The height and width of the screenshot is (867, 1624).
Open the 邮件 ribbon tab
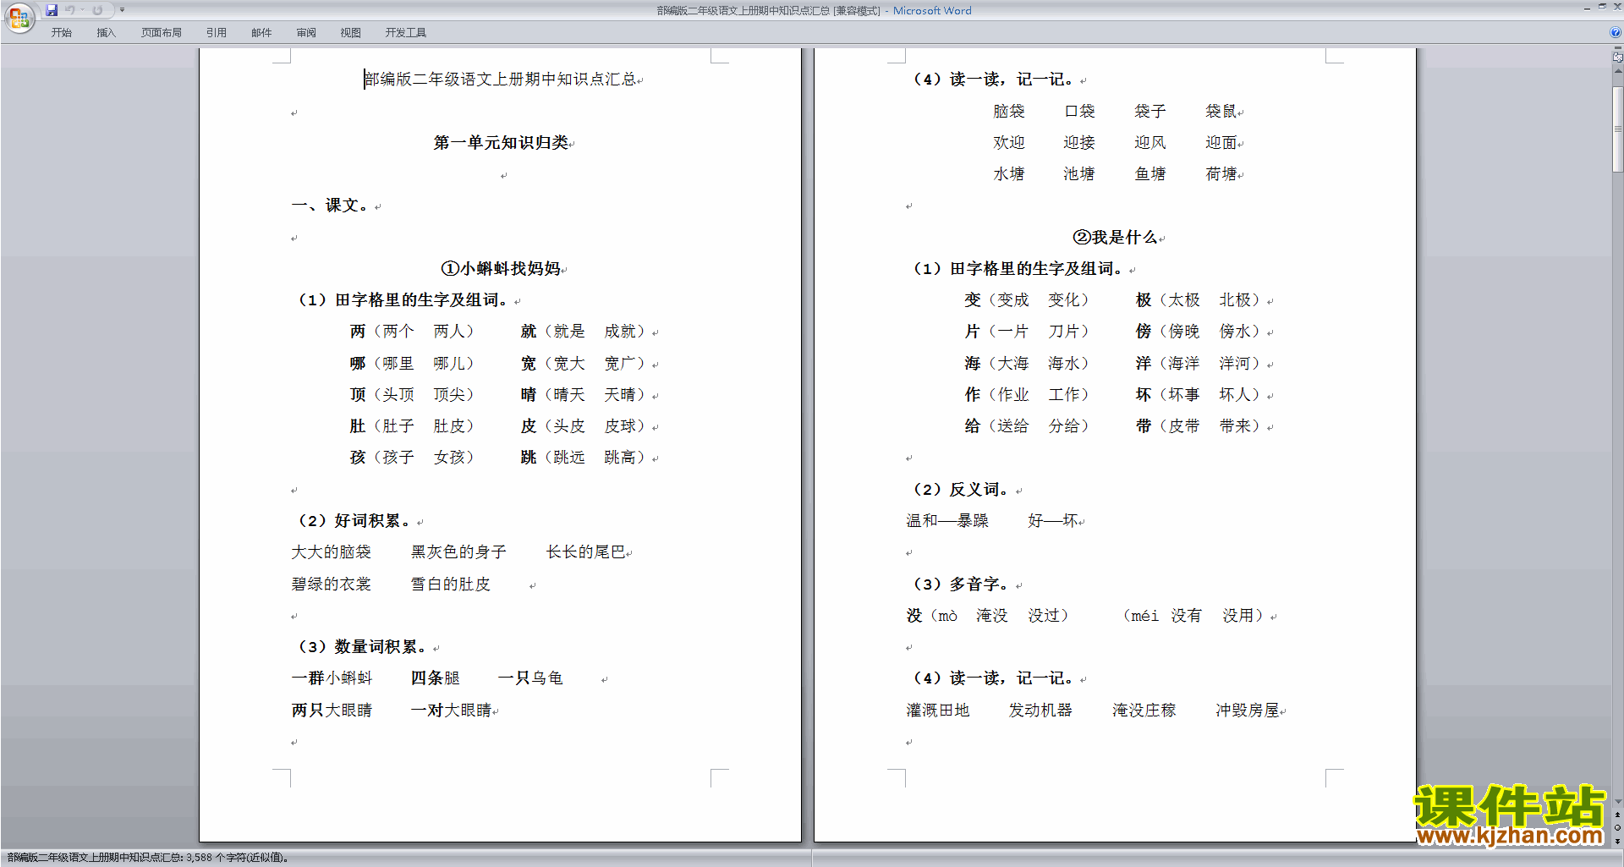coord(261,33)
